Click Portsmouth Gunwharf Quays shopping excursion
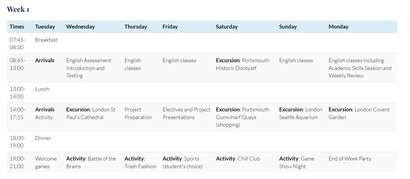Viewport: 410px width, 179px height. click(x=242, y=117)
